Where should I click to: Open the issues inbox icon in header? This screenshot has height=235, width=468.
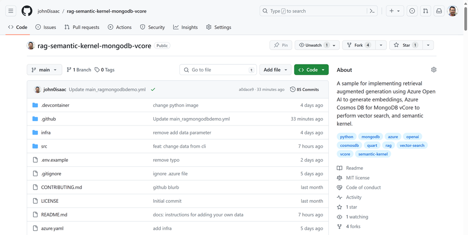click(412, 11)
